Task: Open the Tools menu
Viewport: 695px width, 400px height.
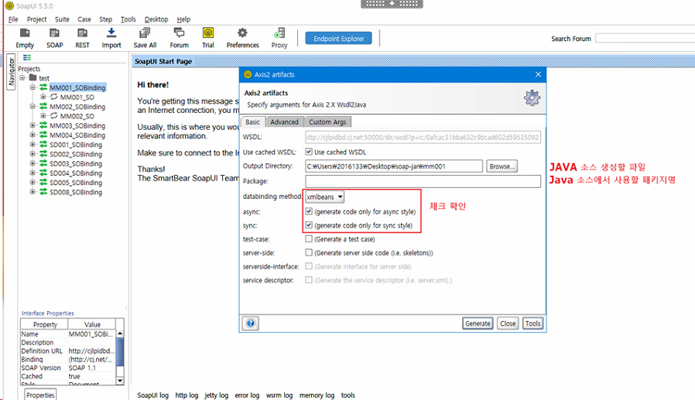Action: tap(128, 19)
